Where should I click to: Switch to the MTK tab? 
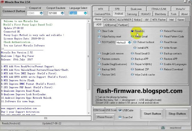click(x=101, y=9)
